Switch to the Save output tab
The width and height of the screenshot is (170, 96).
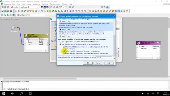14,89
